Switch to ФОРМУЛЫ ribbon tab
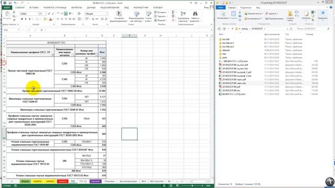The height and width of the screenshot is (188, 335). coord(76,7)
